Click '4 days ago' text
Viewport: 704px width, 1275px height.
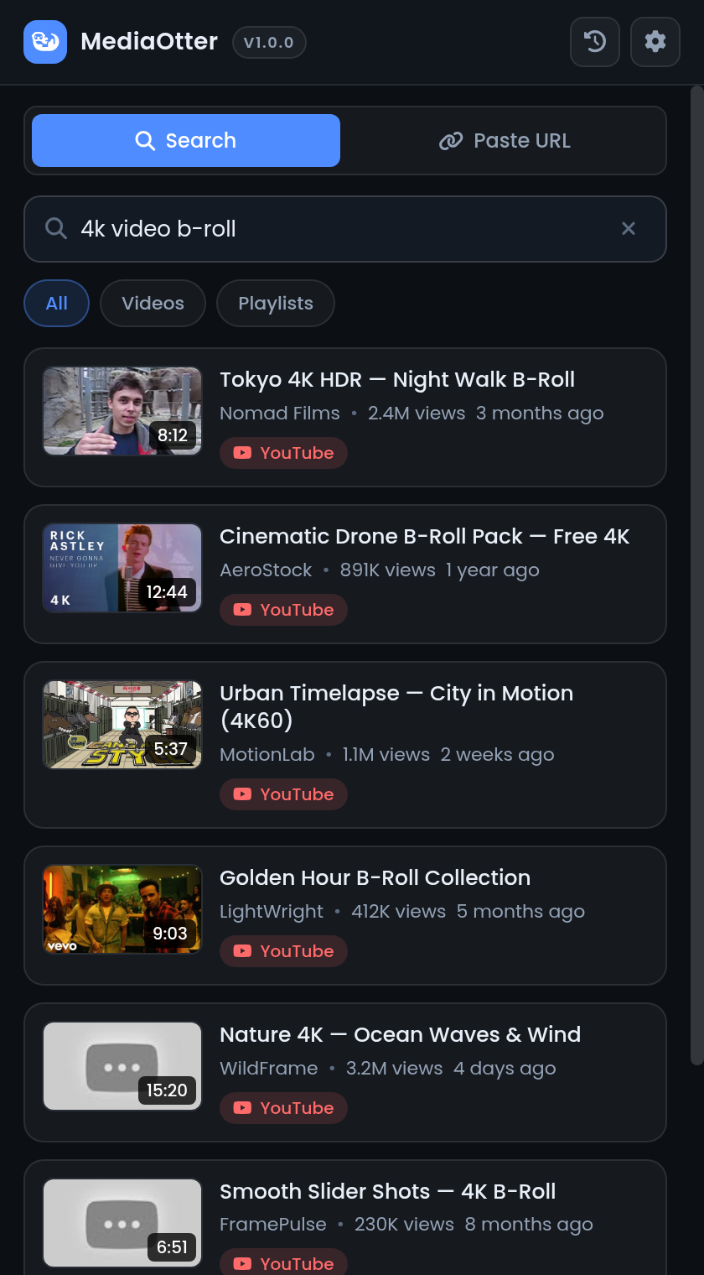(x=505, y=1069)
